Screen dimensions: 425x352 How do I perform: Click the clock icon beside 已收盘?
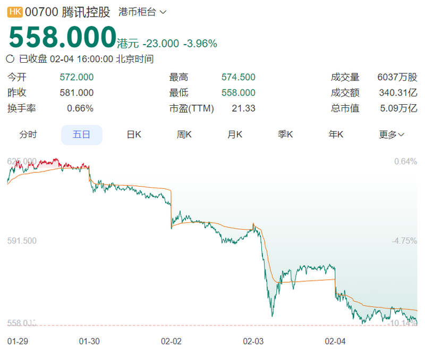click(x=11, y=59)
